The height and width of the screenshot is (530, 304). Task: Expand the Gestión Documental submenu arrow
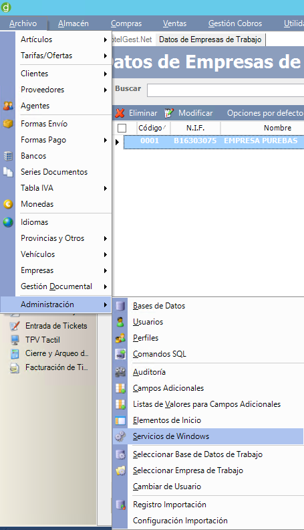click(106, 286)
